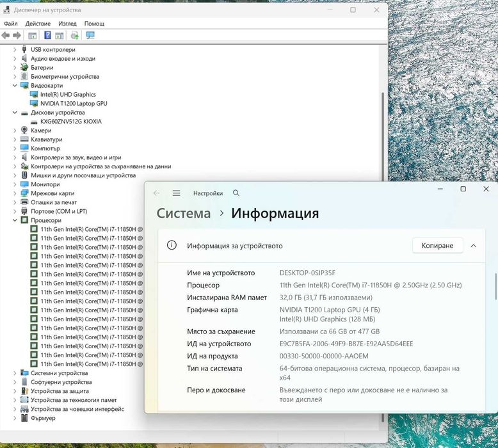This screenshot has height=448, width=498.
Task: Collapse Информация за устройството section chevron
Action: click(x=473, y=245)
